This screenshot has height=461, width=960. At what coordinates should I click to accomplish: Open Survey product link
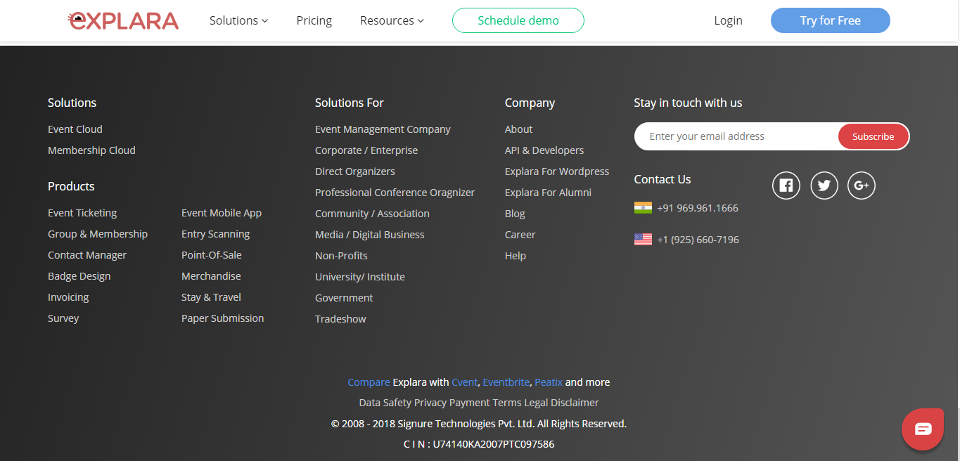(x=63, y=318)
